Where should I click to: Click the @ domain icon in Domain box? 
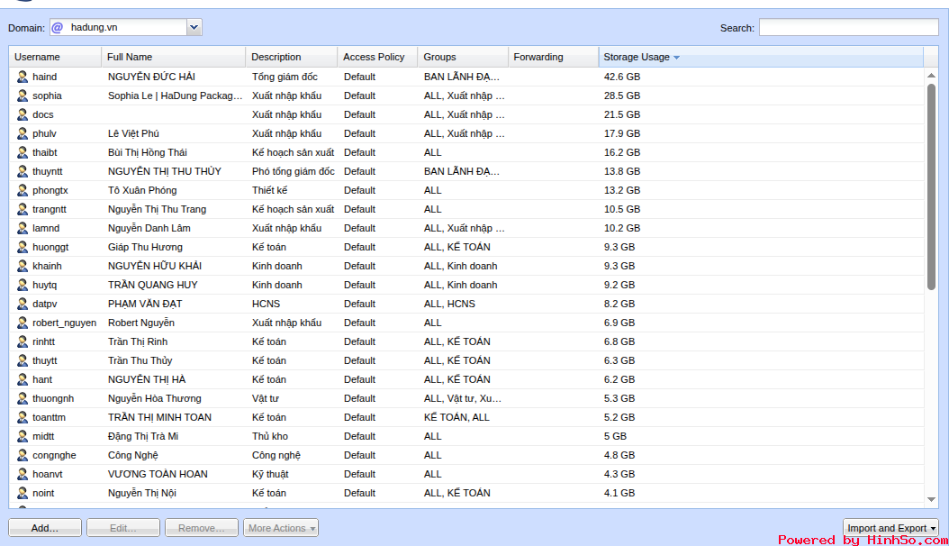[58, 28]
